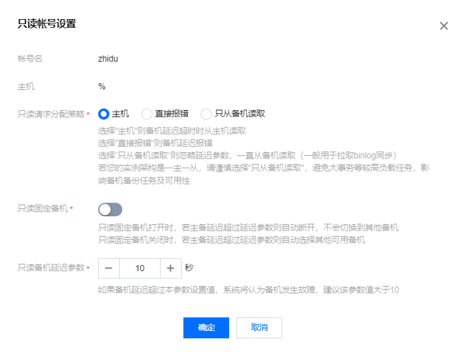The width and height of the screenshot is (465, 355).
Task: Click the 只读帐号设置 dialog title
Action: [x=47, y=23]
